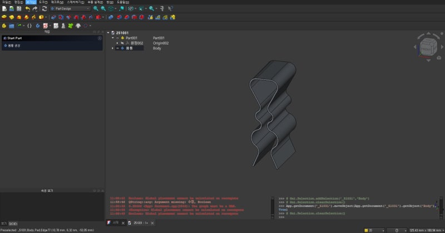The image size is (445, 233).
Task: Toggle visibility eye of Part001
Action: point(117,38)
